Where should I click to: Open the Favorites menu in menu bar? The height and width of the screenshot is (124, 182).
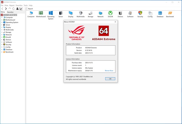(x=19, y=5)
